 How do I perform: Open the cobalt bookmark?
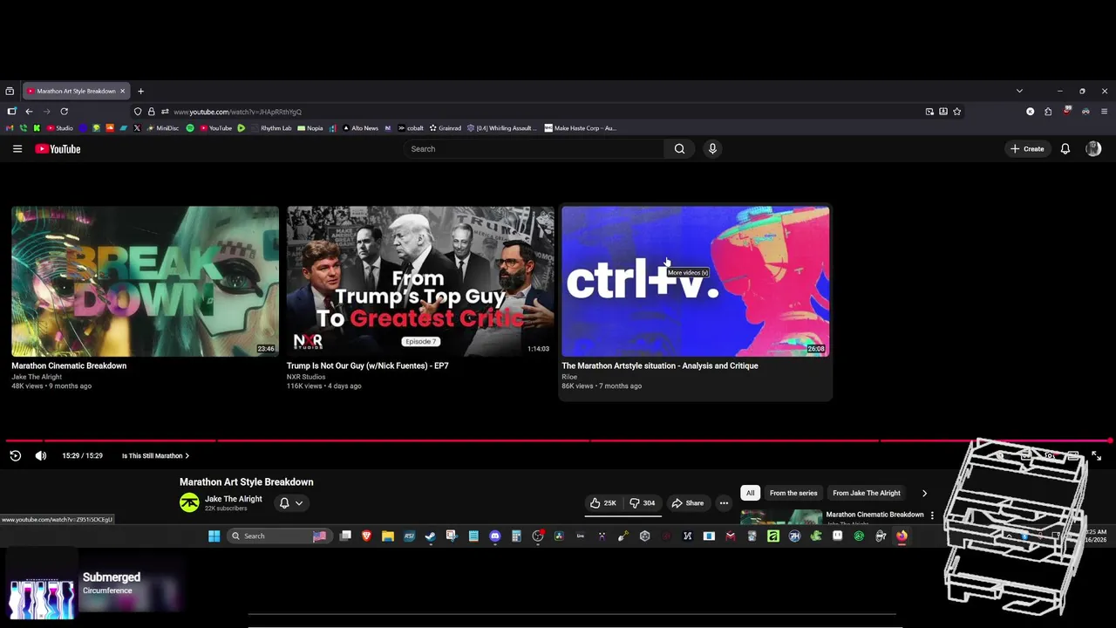click(411, 128)
